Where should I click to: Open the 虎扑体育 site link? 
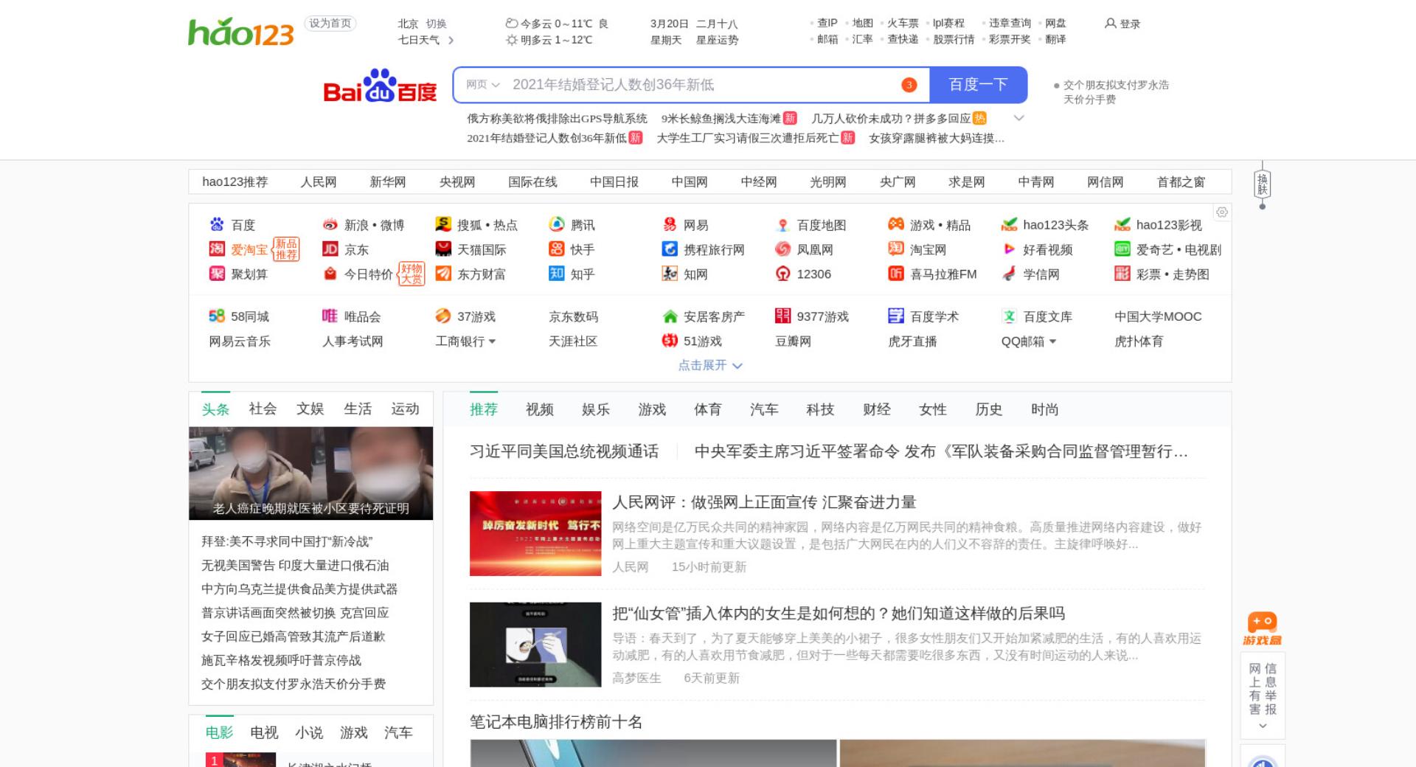[x=1139, y=341]
